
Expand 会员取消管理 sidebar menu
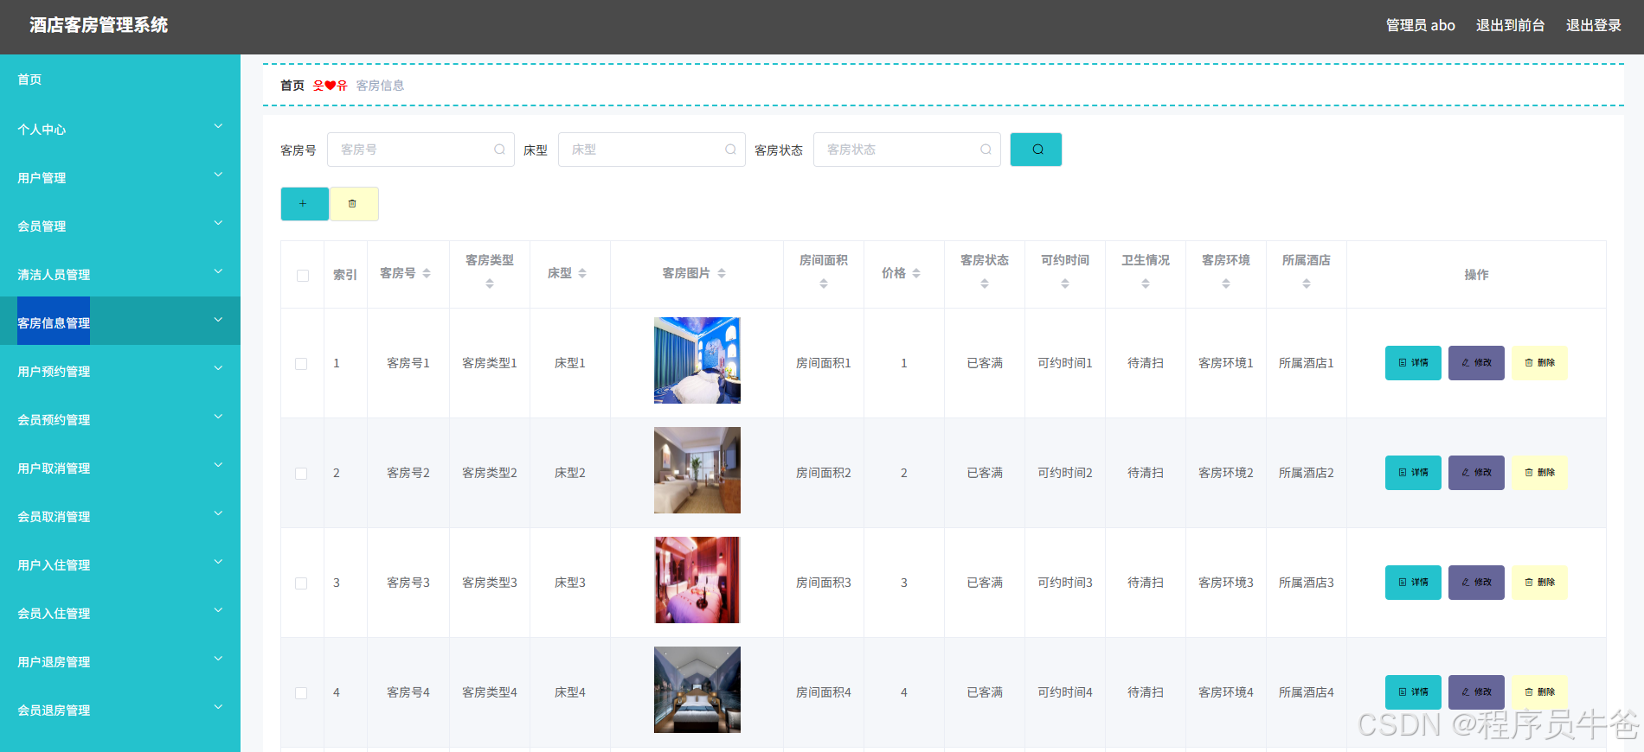point(120,516)
